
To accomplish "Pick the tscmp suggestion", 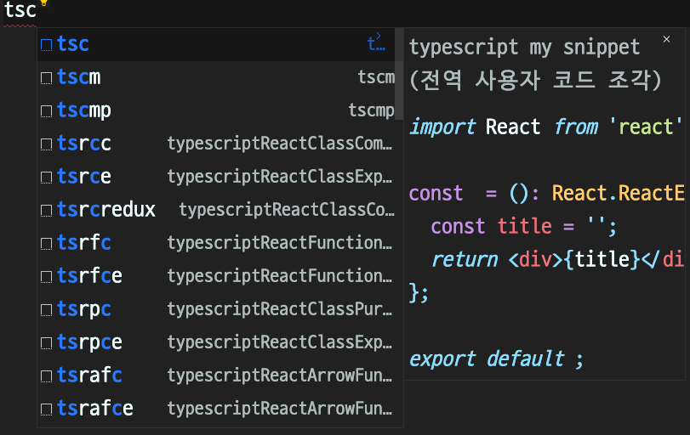I will tap(215, 110).
